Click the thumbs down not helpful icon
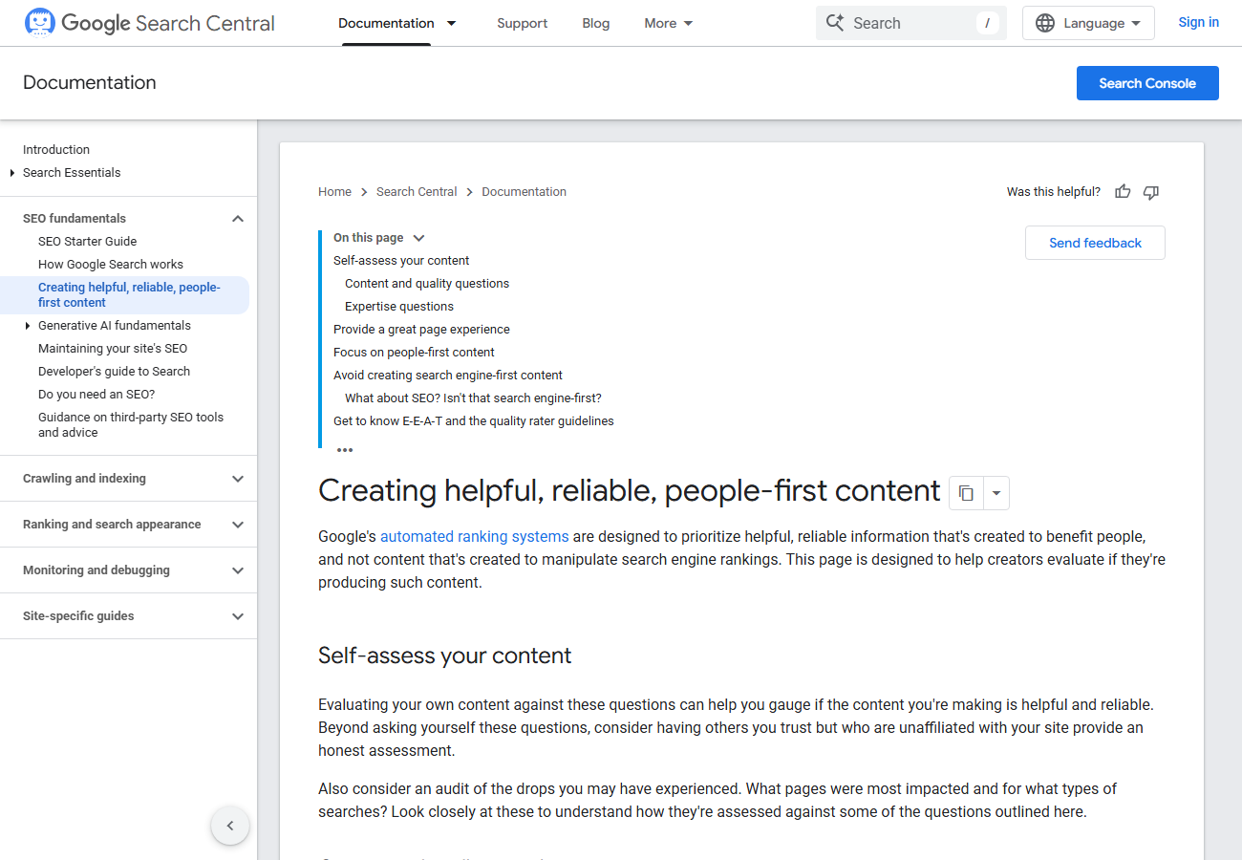Screen dimensions: 1242x860 [x=1151, y=192]
